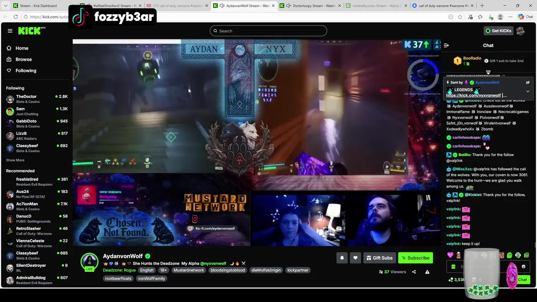Bookmark page with the star icon
The width and height of the screenshot is (537, 302).
pos(460,17)
